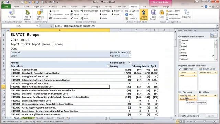Click the zoom in plus icon
This screenshot has width=220, height=124.
(x=214, y=121)
